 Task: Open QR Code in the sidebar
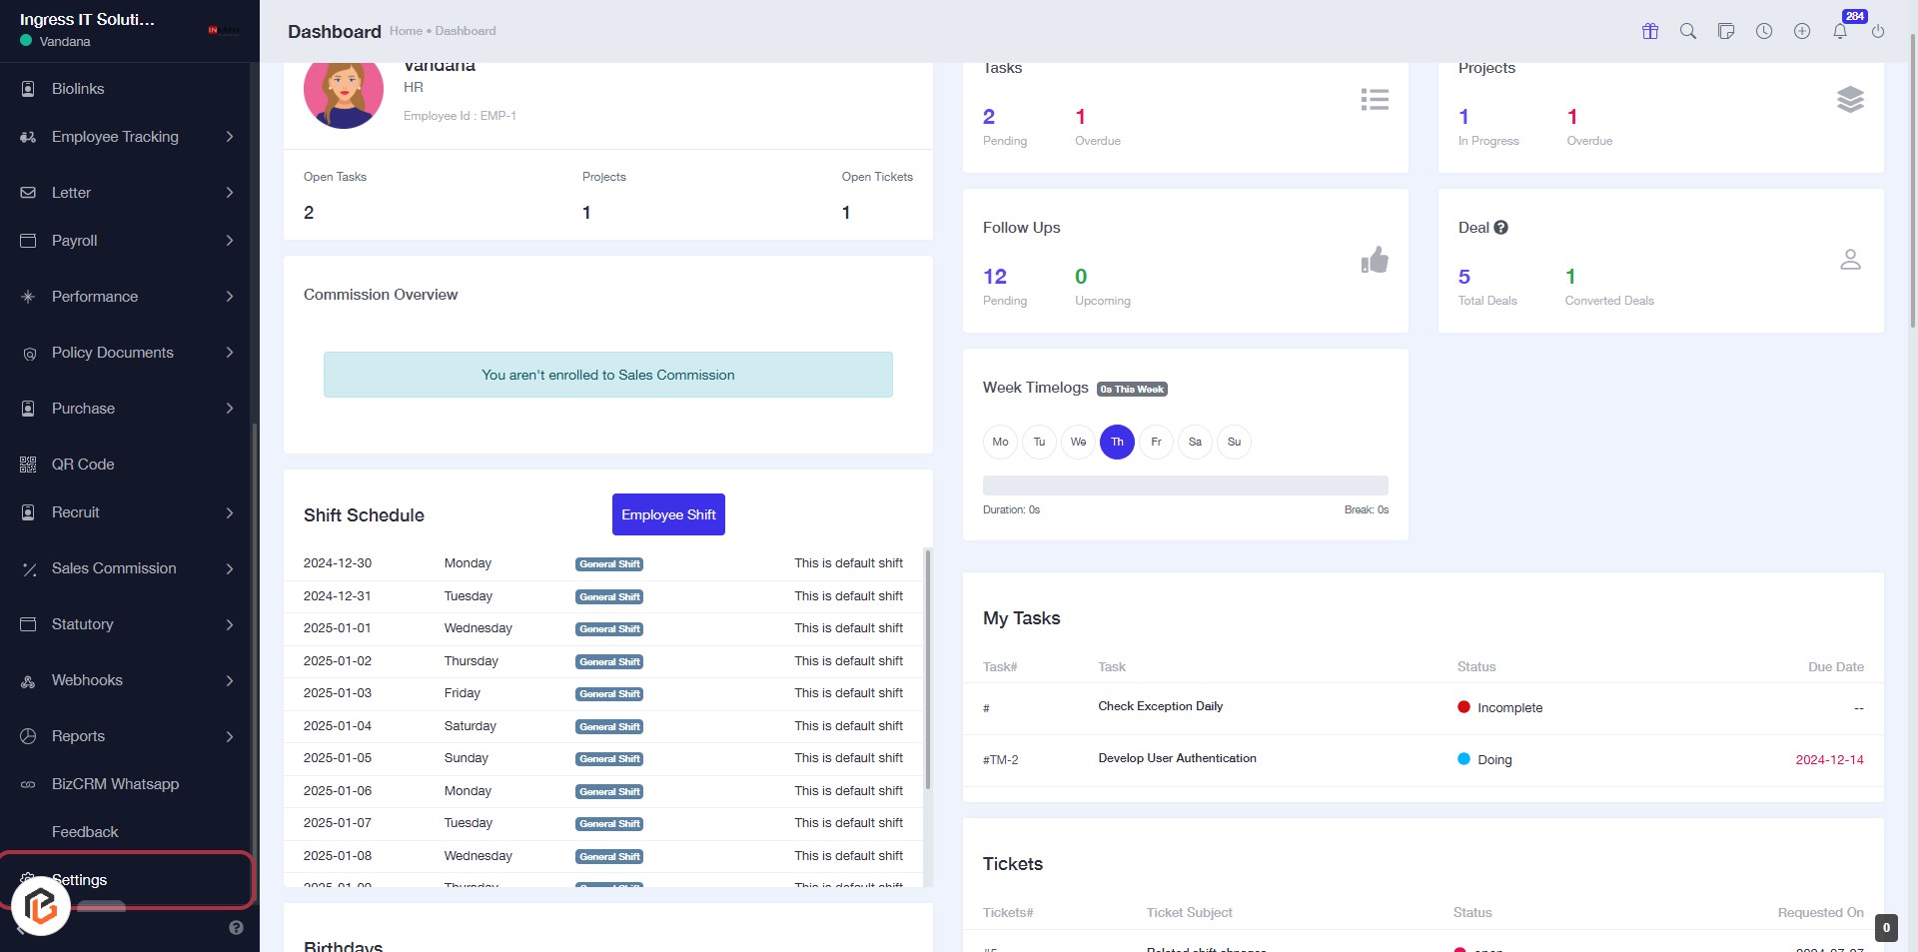(x=83, y=465)
